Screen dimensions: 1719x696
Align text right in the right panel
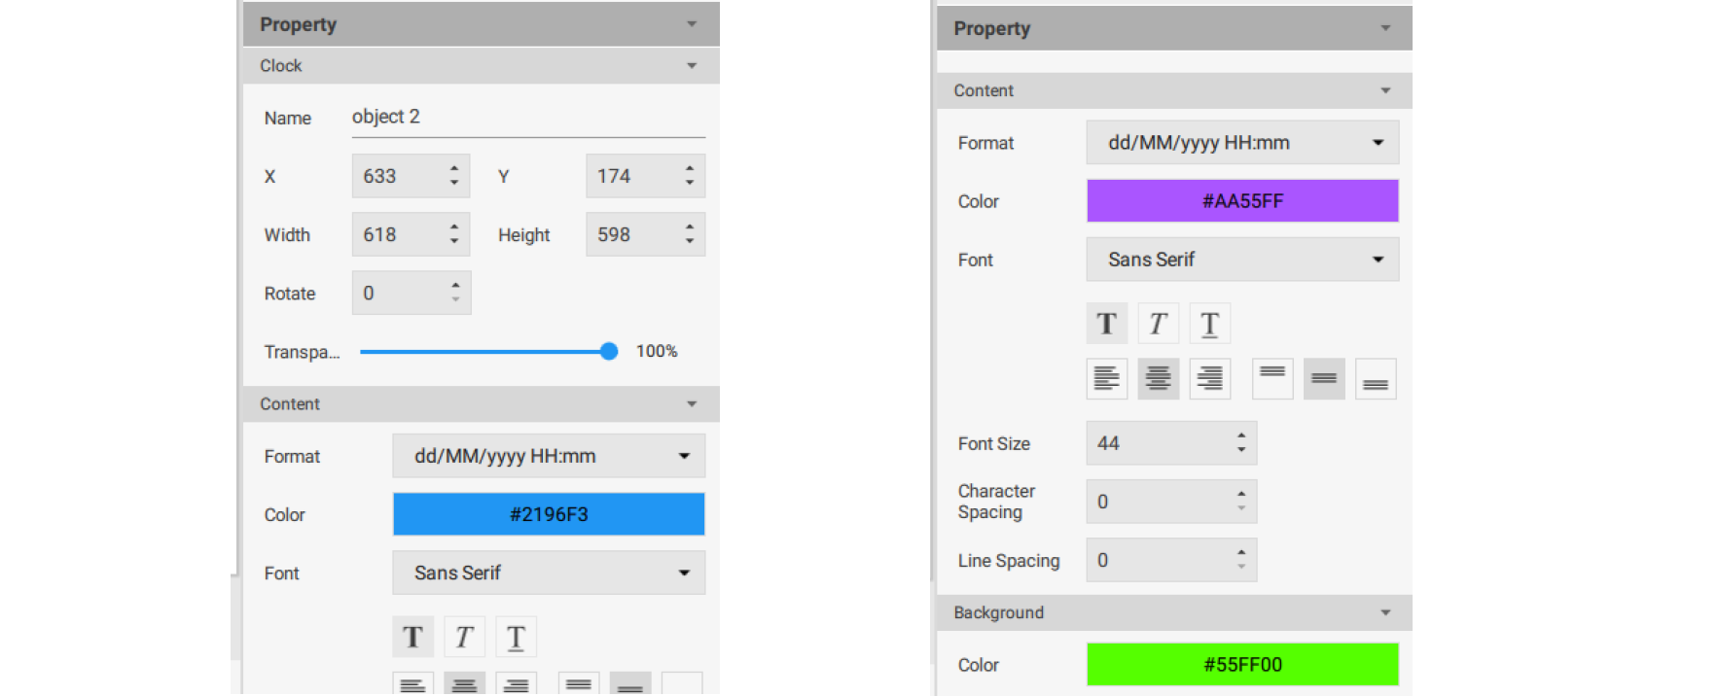click(1209, 379)
